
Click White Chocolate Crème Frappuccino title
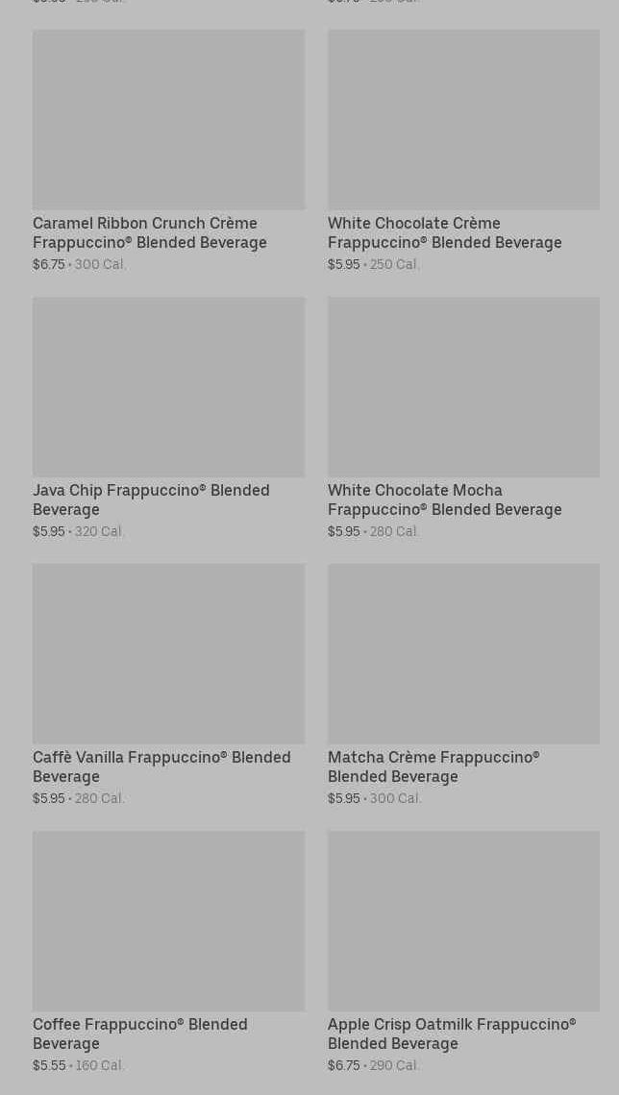(444, 232)
